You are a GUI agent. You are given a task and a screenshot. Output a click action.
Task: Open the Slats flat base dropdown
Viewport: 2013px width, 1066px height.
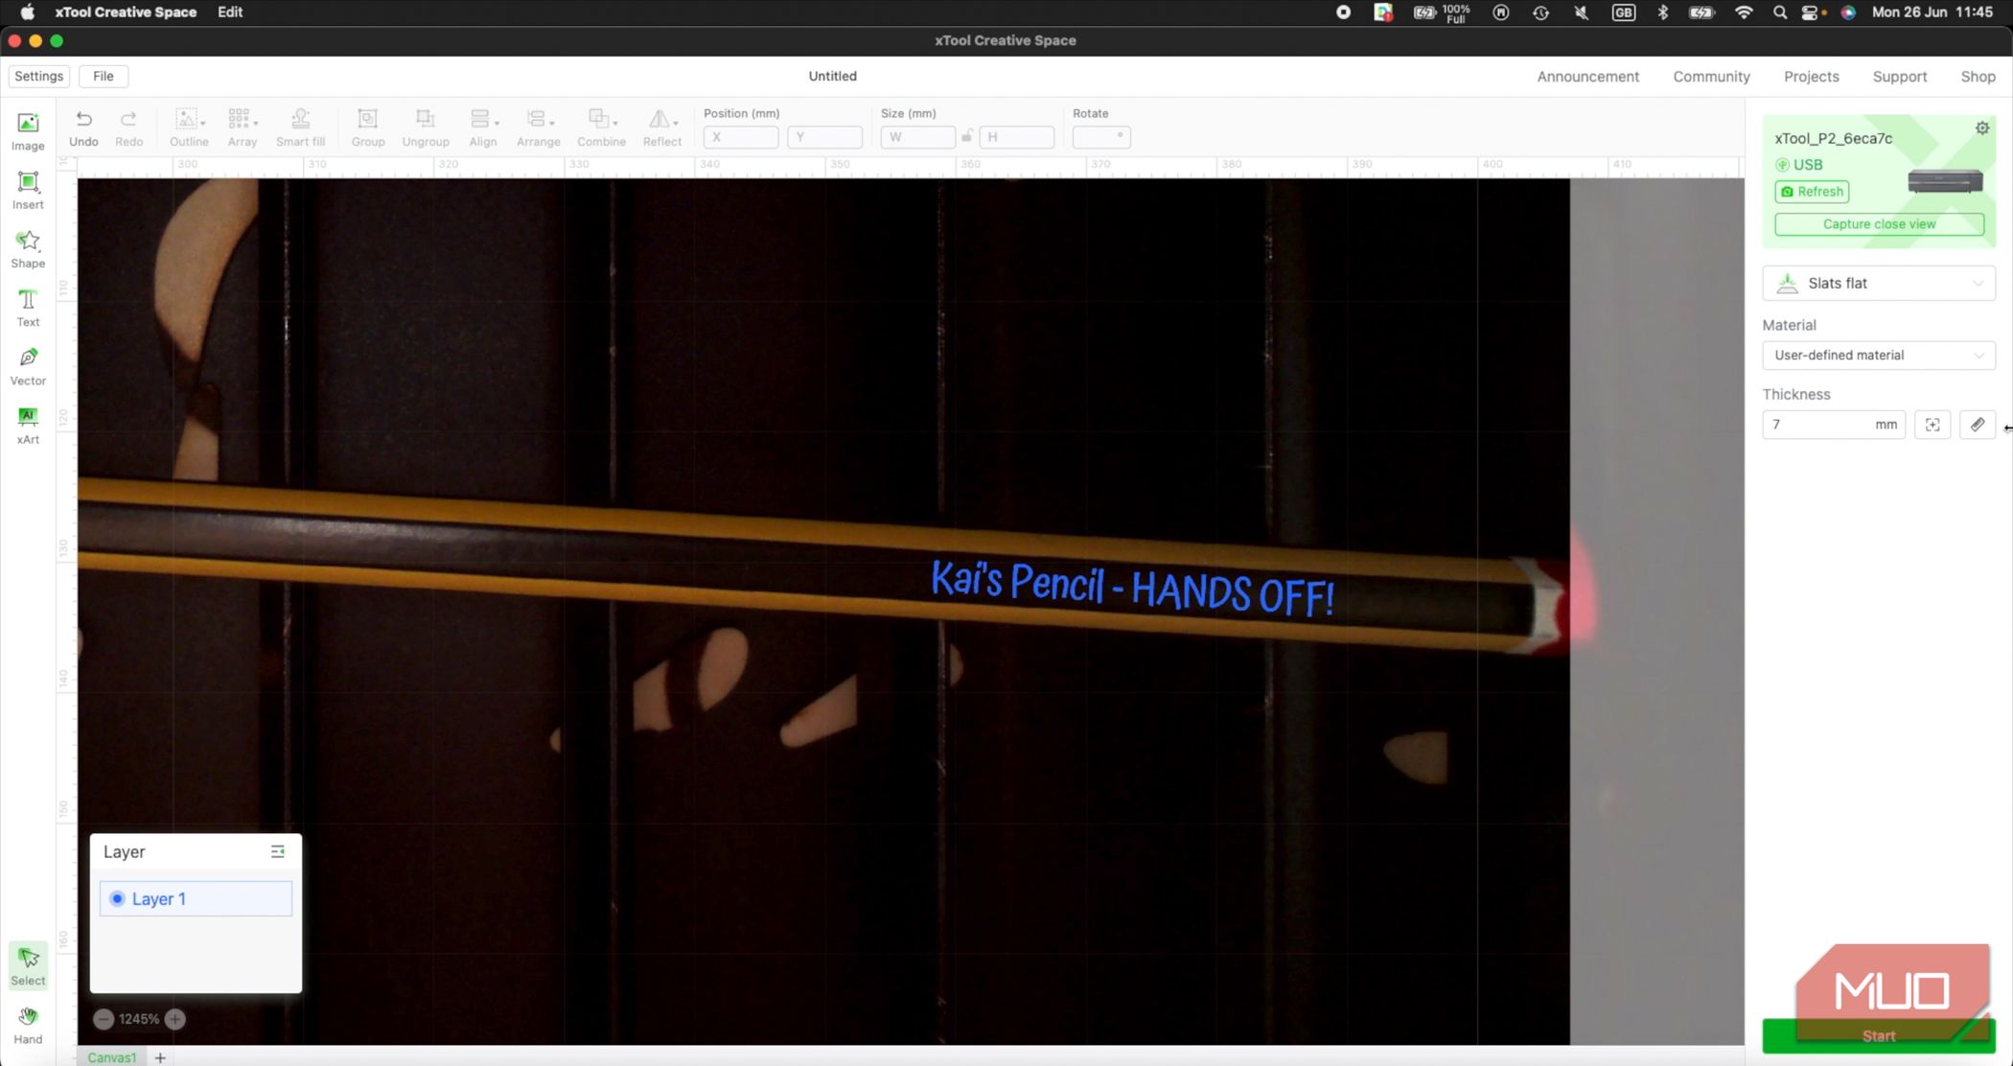coord(1878,283)
